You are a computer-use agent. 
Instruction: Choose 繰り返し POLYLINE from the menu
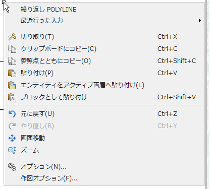pos(48,10)
